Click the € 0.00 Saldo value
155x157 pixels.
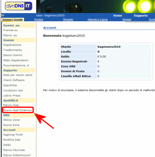pyautogui.click(x=102, y=57)
